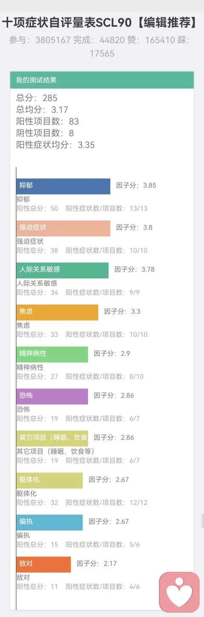The width and height of the screenshot is (204, 617).
Task: Click the light blue 偏执 bar
Action: (x=50, y=522)
